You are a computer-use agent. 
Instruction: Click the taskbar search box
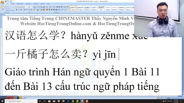21,101
